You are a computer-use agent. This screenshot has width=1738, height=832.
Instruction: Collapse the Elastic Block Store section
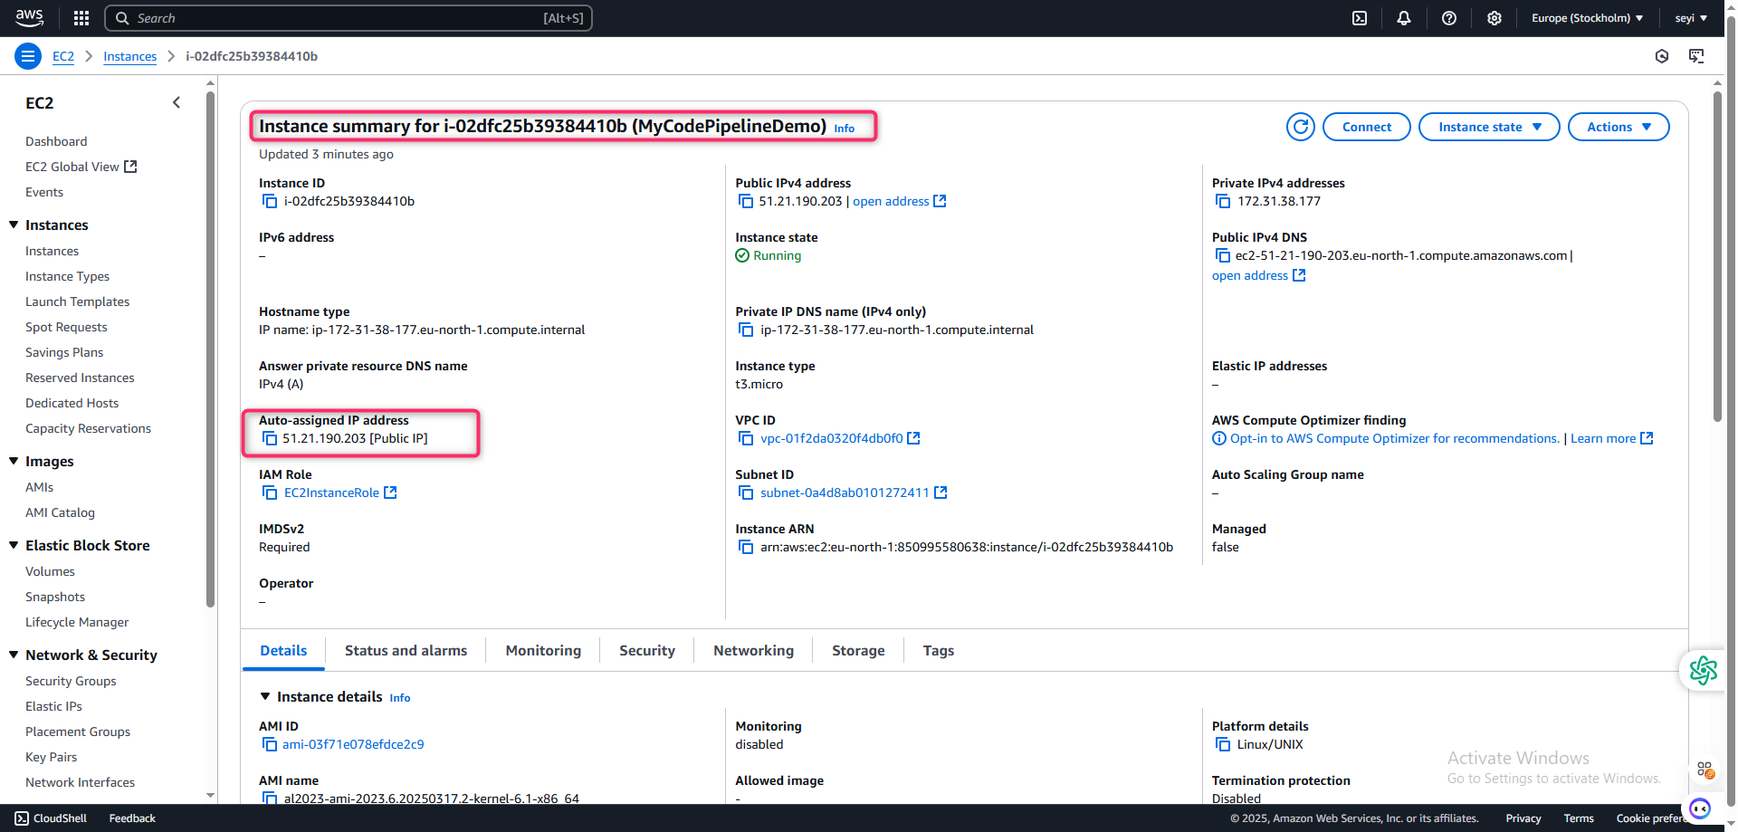click(x=14, y=545)
